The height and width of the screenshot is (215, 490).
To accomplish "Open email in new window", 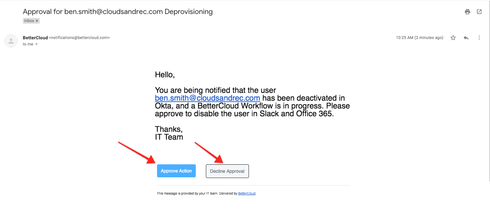I will 479,11.
